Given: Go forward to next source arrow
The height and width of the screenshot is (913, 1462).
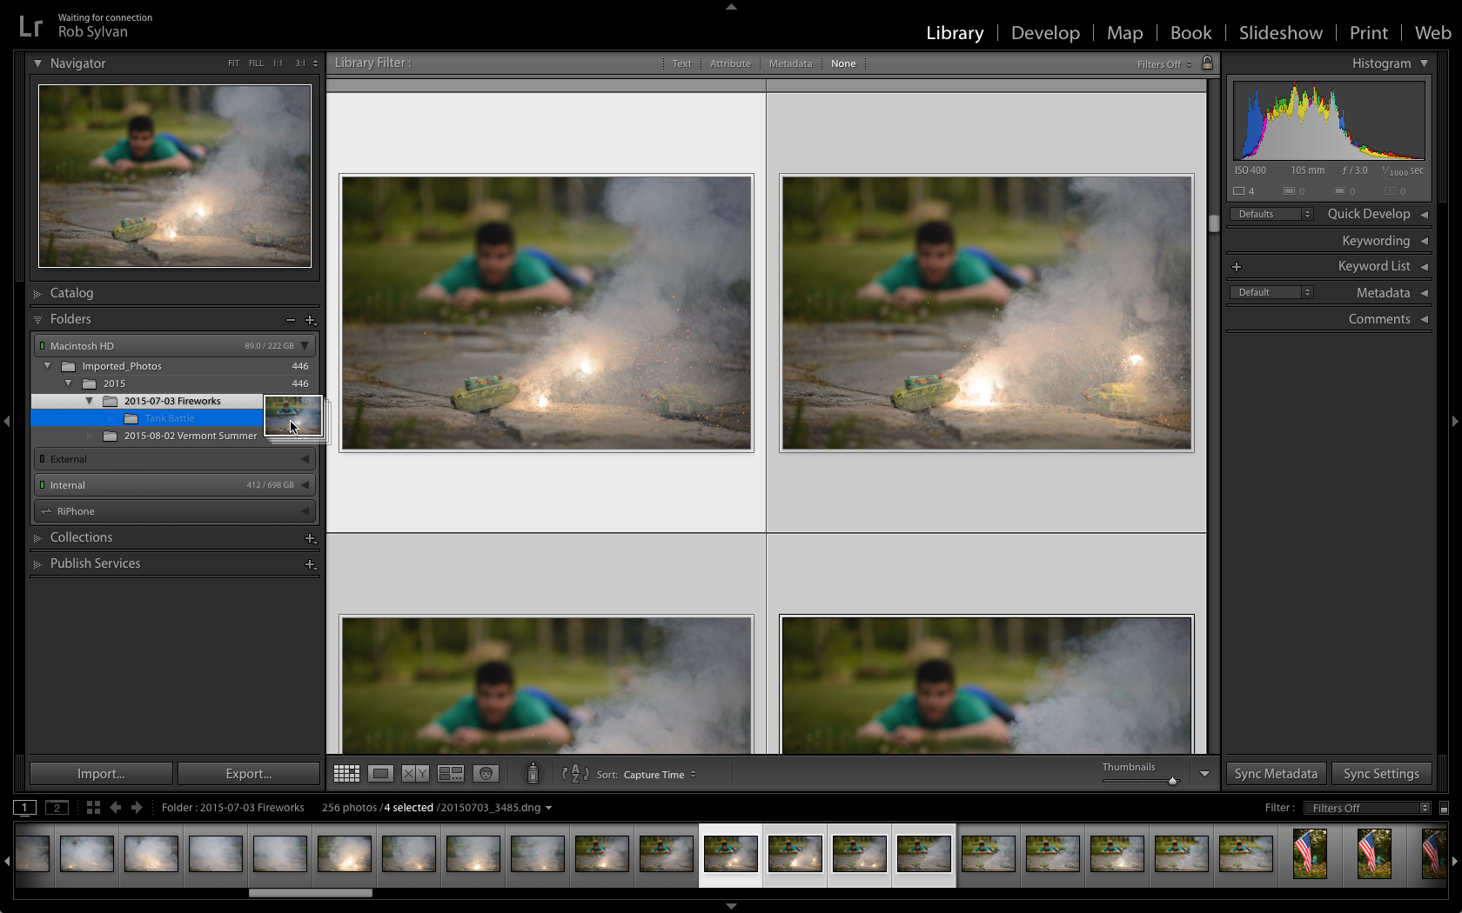Looking at the screenshot, I should click(x=137, y=807).
